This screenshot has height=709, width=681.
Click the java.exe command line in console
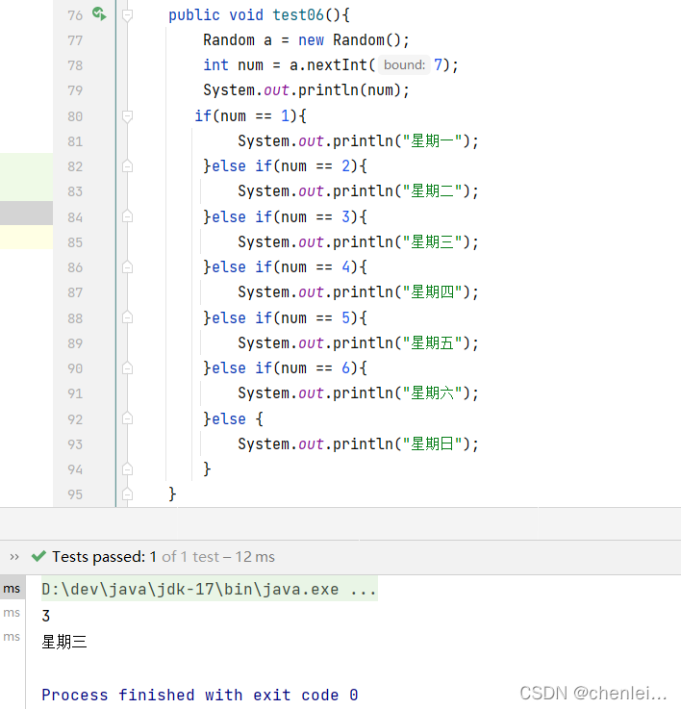(210, 589)
